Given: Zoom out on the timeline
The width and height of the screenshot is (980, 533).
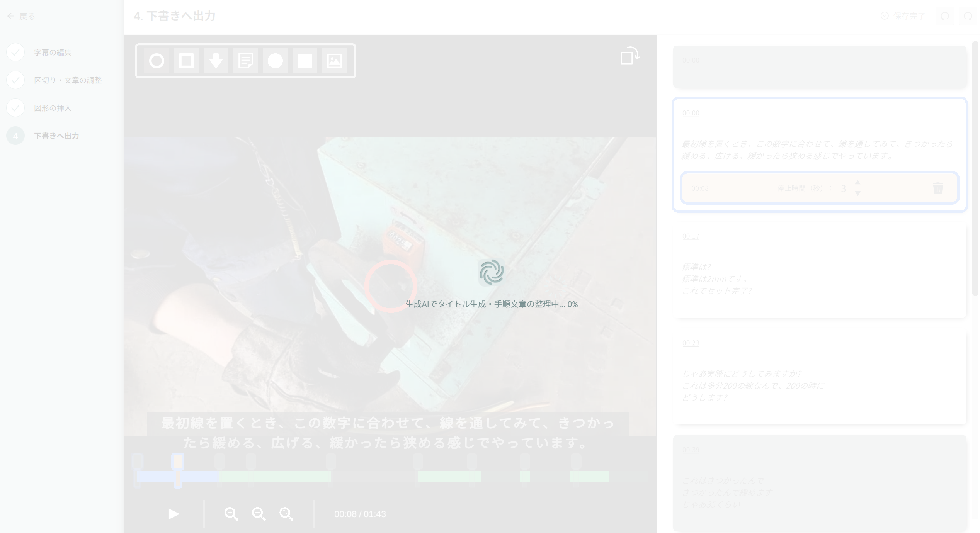Looking at the screenshot, I should click(x=259, y=514).
